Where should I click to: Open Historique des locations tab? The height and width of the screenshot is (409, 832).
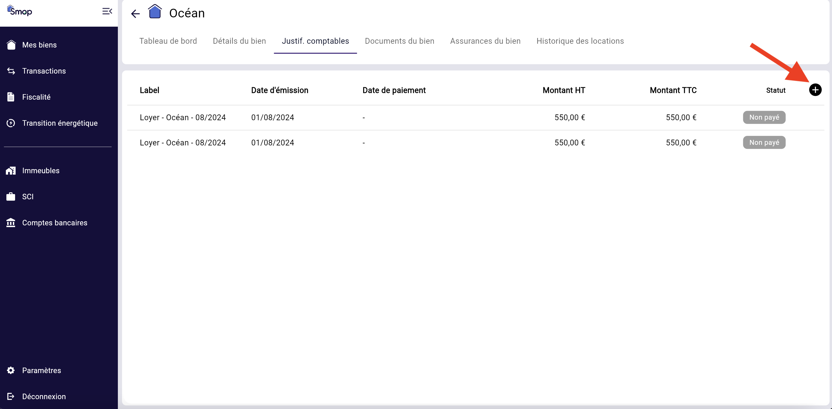click(x=580, y=41)
